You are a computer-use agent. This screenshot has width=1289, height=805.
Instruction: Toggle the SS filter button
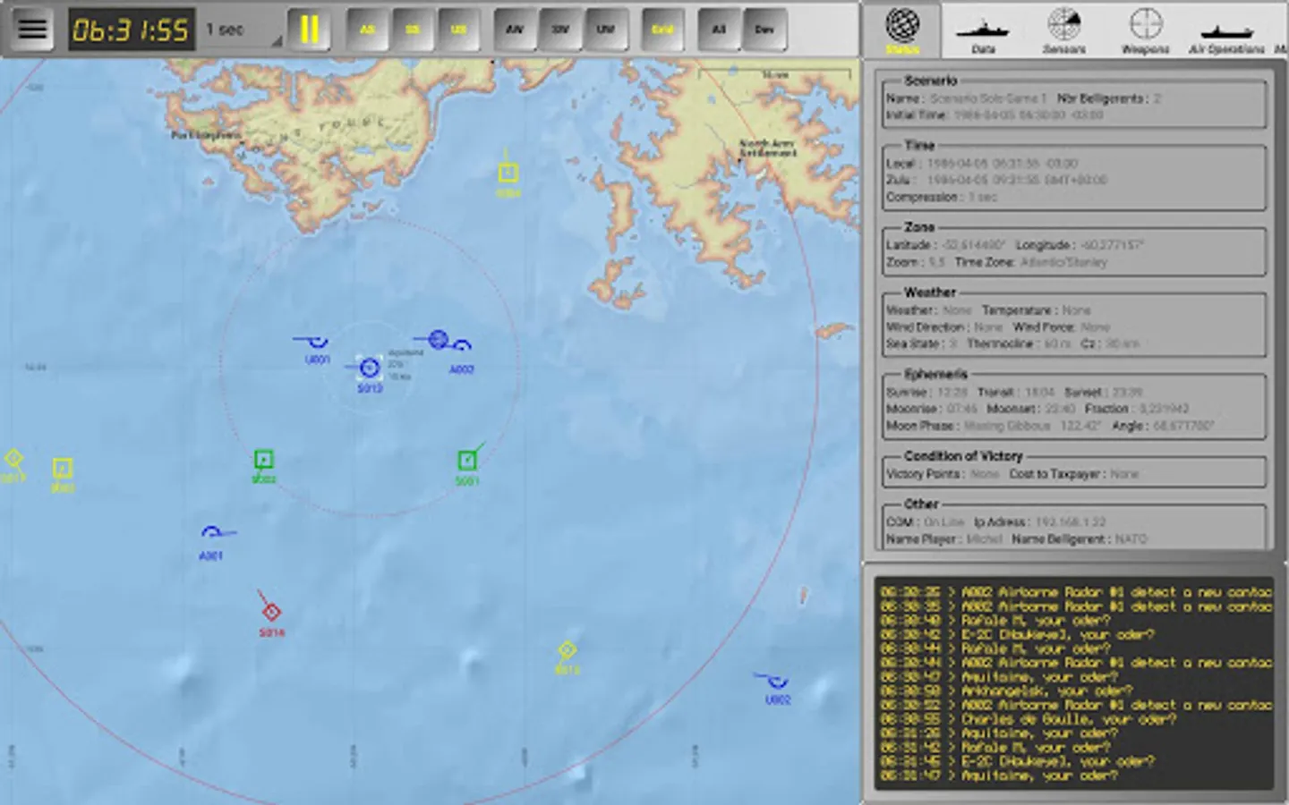pyautogui.click(x=413, y=30)
